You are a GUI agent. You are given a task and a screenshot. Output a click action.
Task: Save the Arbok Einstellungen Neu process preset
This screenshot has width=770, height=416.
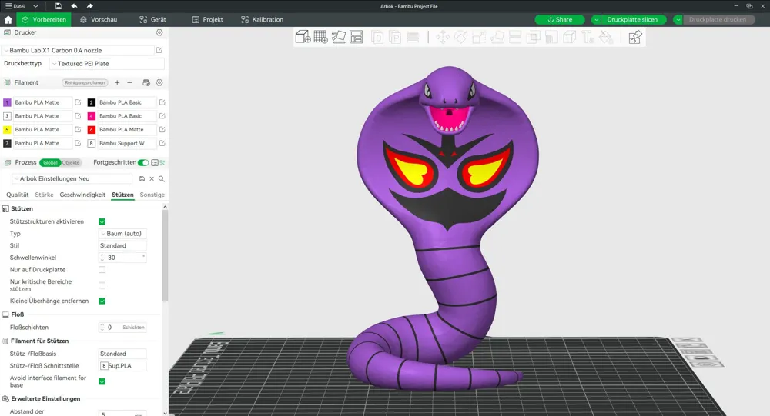click(x=142, y=178)
